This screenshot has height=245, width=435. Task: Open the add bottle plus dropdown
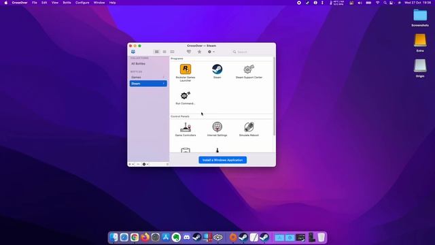tap(131, 164)
